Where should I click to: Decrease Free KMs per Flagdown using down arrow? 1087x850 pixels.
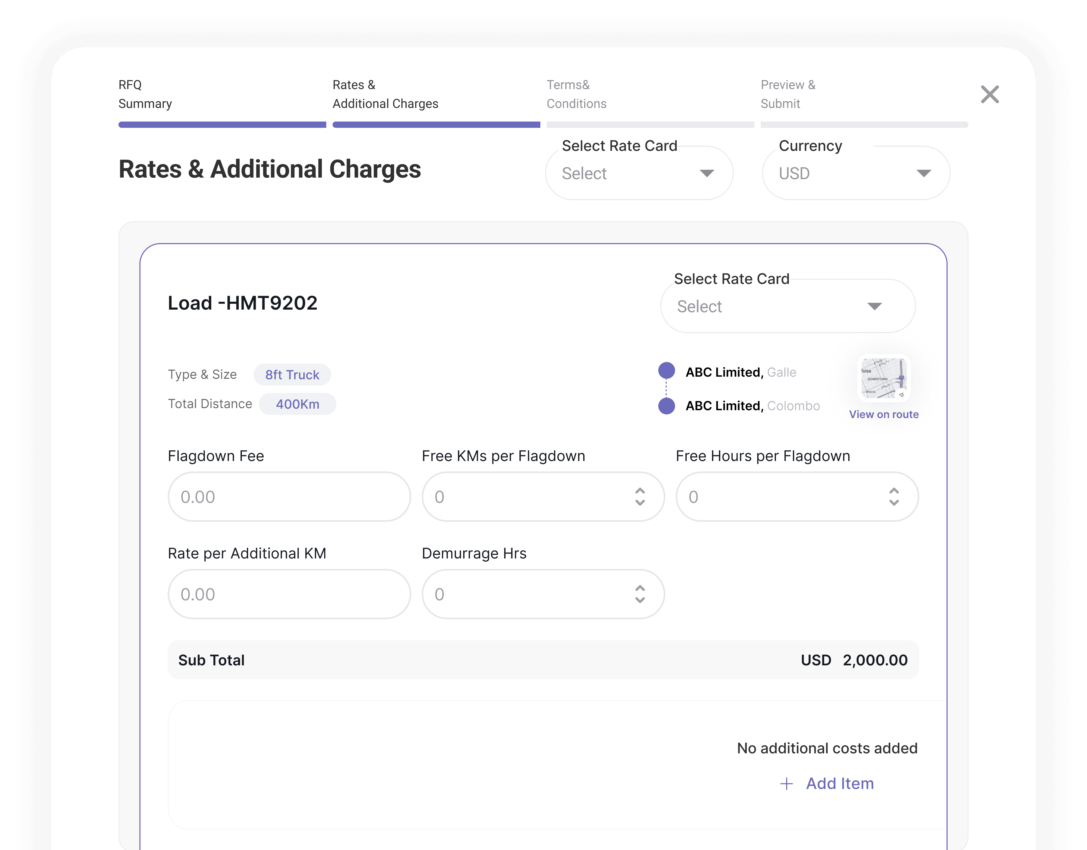click(x=640, y=503)
